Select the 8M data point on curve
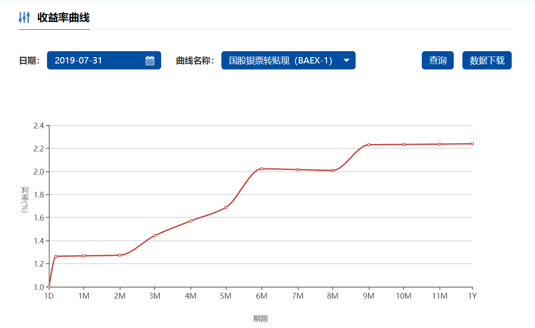535x328 pixels. (333, 170)
